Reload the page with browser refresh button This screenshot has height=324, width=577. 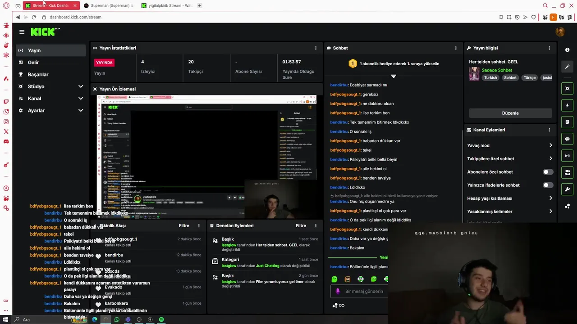pyautogui.click(x=34, y=17)
